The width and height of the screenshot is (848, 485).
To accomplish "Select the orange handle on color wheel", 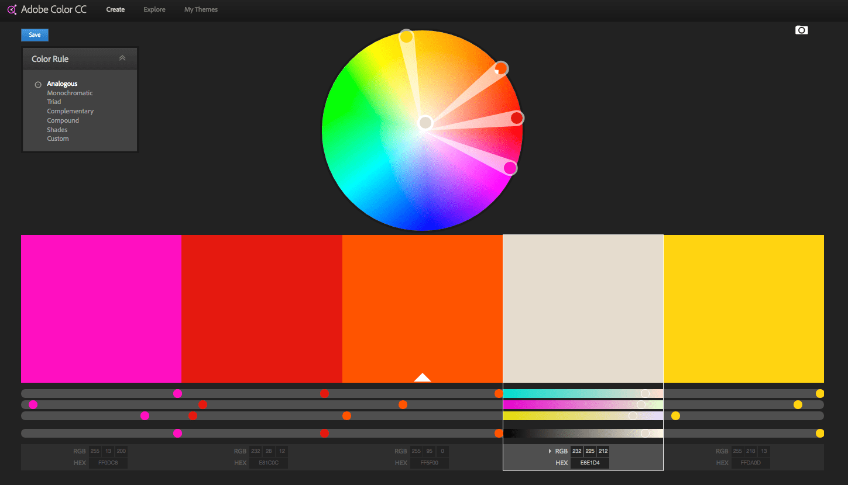I will pyautogui.click(x=500, y=68).
